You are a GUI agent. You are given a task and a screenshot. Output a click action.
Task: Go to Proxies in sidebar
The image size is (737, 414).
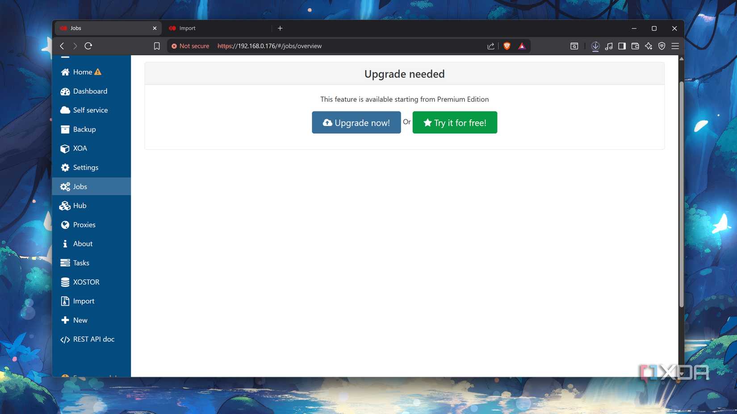(x=91, y=225)
